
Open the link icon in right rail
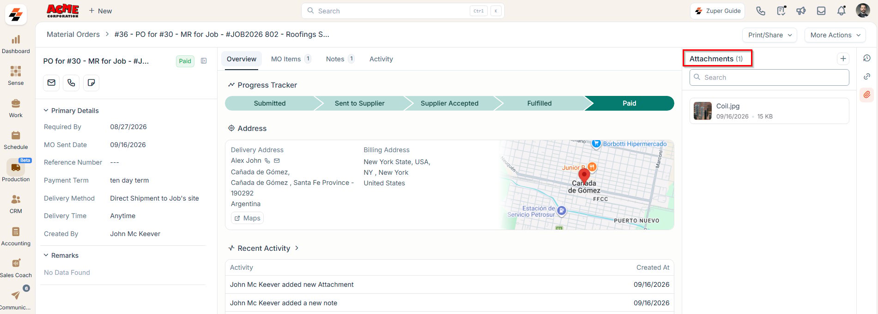(x=867, y=77)
